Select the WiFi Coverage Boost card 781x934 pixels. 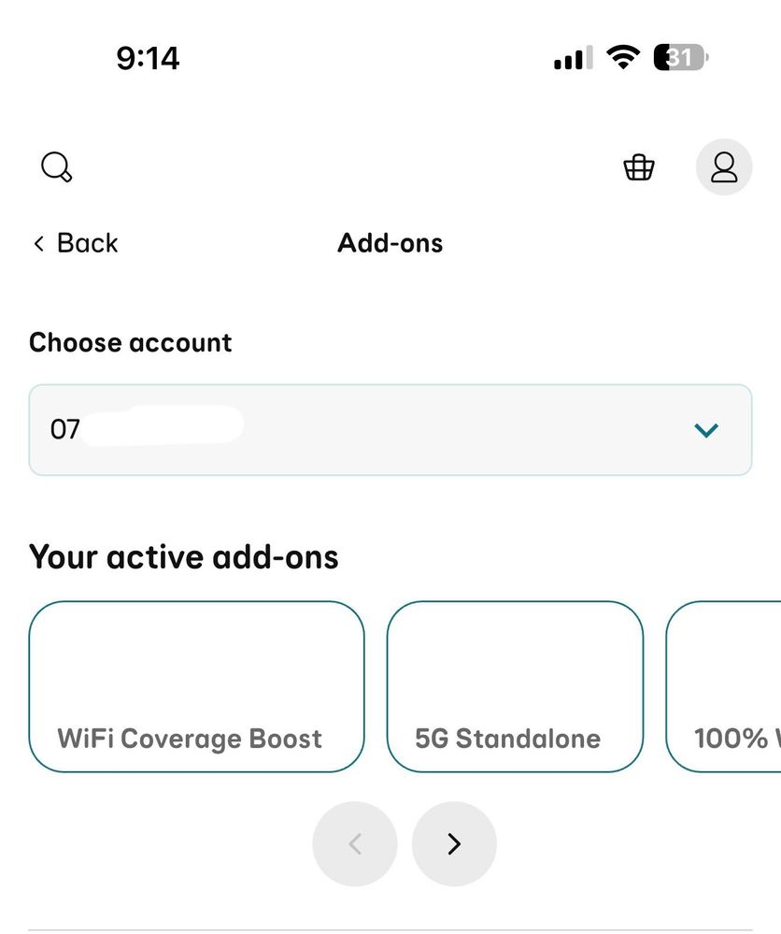pyautogui.click(x=196, y=686)
